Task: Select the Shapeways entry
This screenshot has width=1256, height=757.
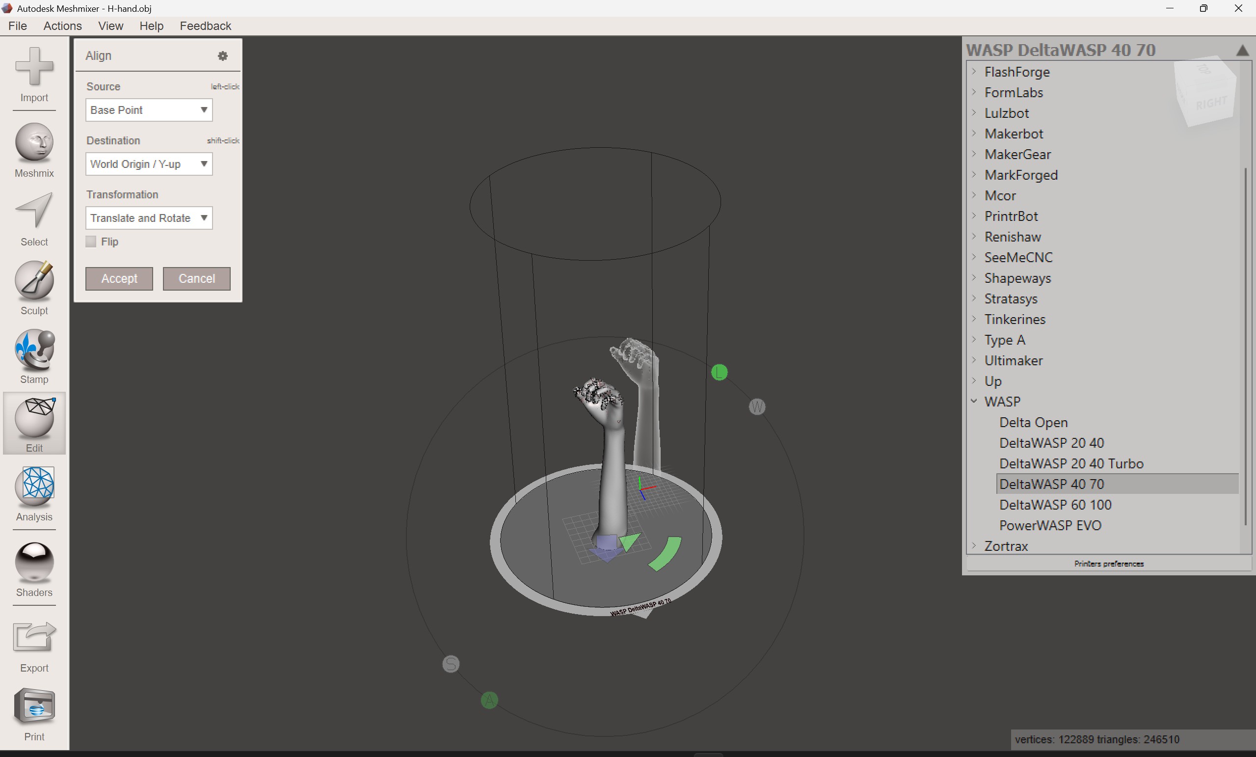Action: click(x=1017, y=278)
